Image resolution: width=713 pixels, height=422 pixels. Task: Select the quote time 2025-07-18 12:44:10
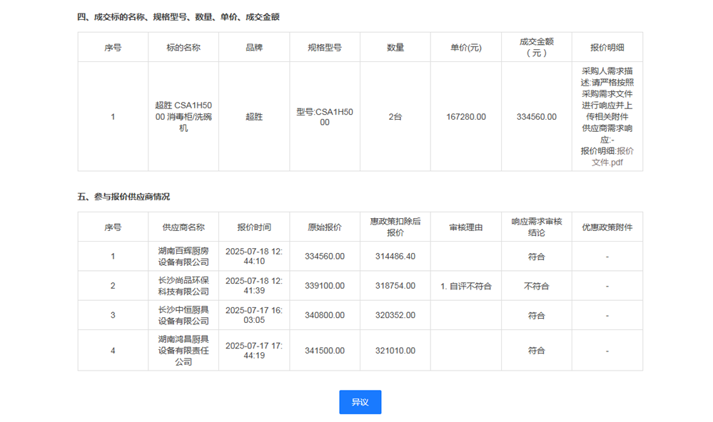tap(254, 256)
